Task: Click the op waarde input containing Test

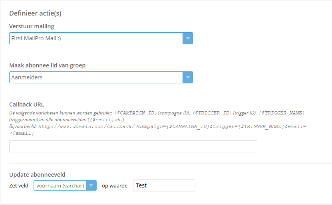Action: click(164, 185)
